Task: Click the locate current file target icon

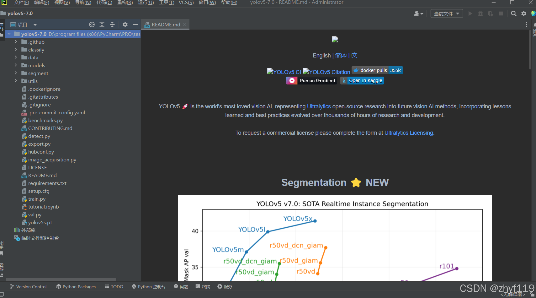Action: (x=92, y=24)
